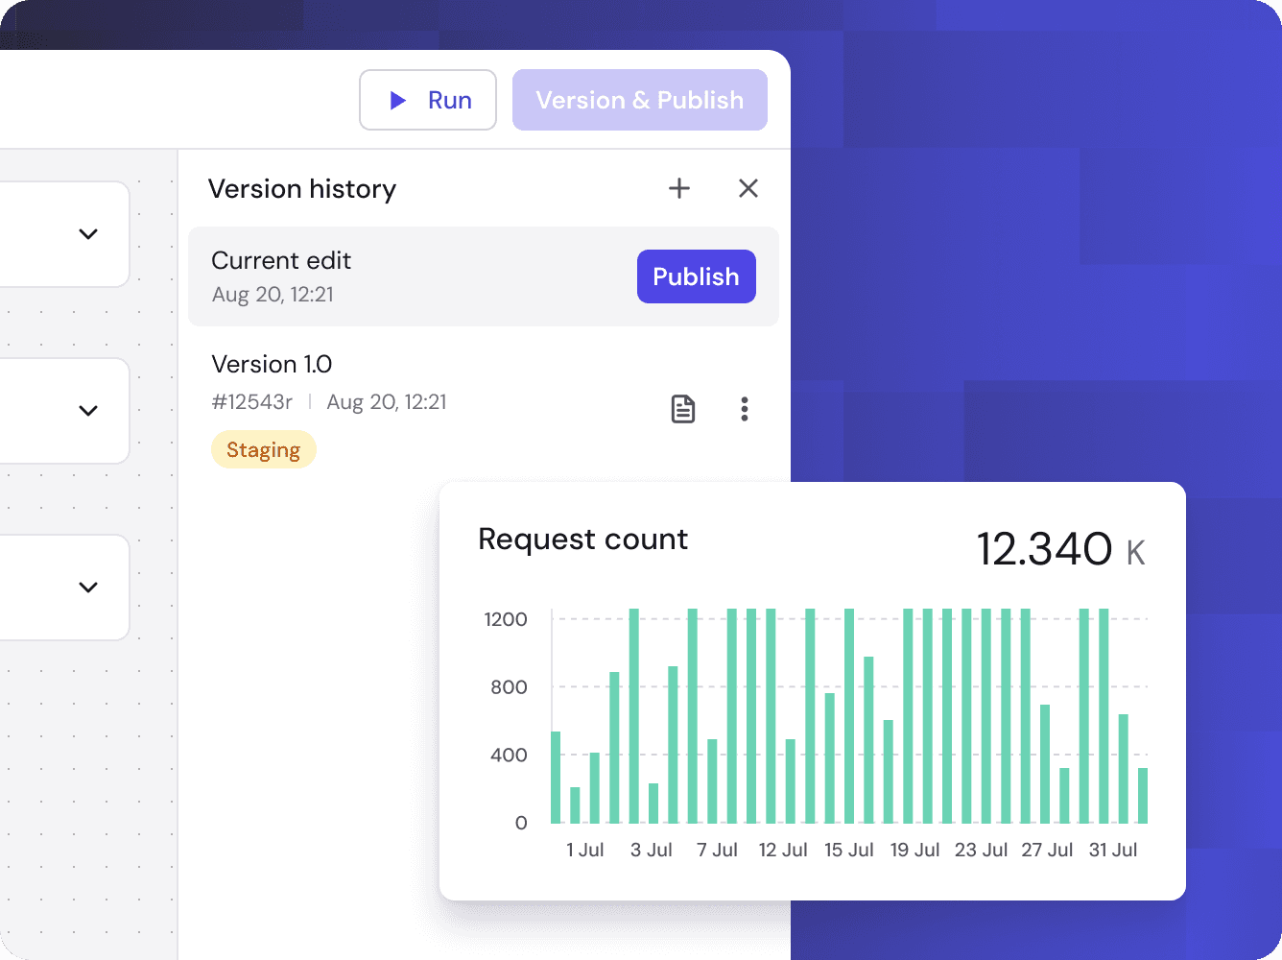Image resolution: width=1282 pixels, height=960 pixels.
Task: Expand the topmost card chevron on left
Action: point(88,234)
